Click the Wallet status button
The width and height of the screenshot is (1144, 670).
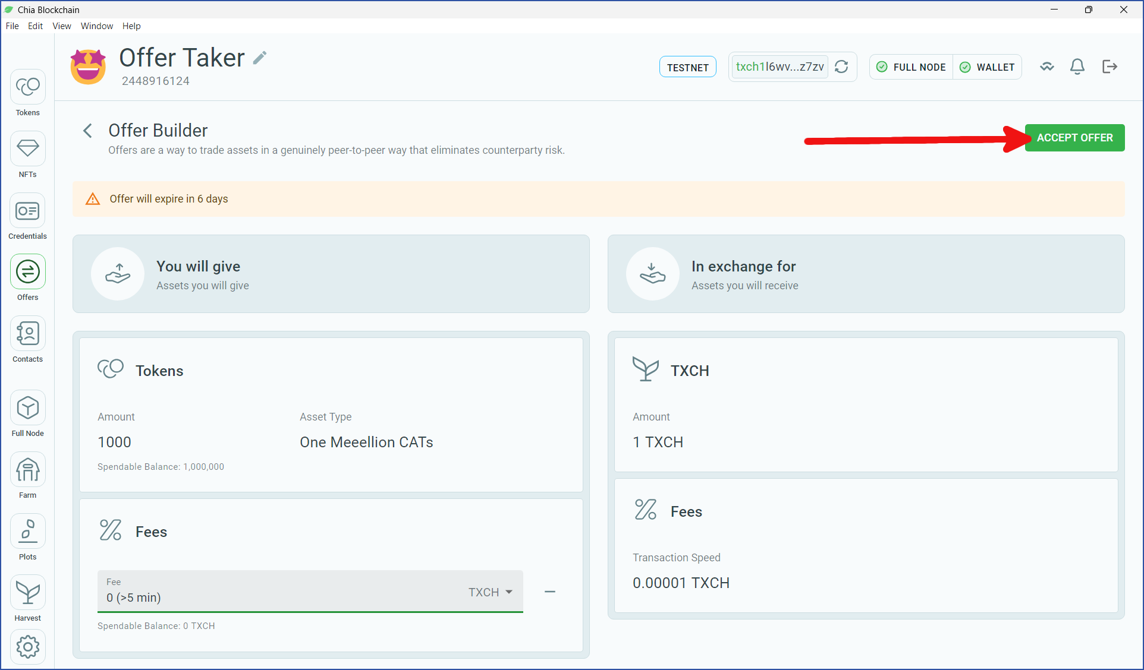[x=988, y=67]
